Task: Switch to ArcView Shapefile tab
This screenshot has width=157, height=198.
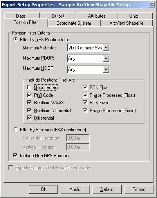Action: point(126,23)
